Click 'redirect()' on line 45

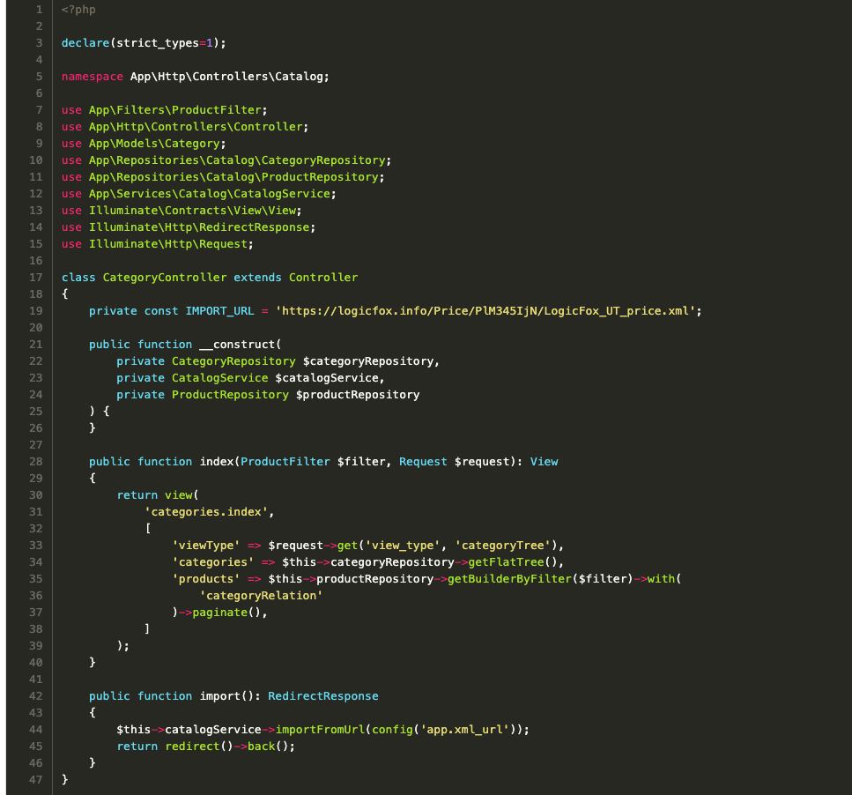click(199, 747)
